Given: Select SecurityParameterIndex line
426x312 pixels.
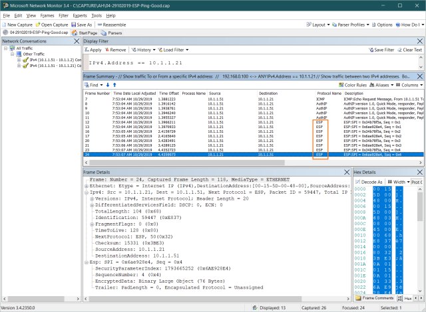Looking at the screenshot, I should (x=162, y=268).
